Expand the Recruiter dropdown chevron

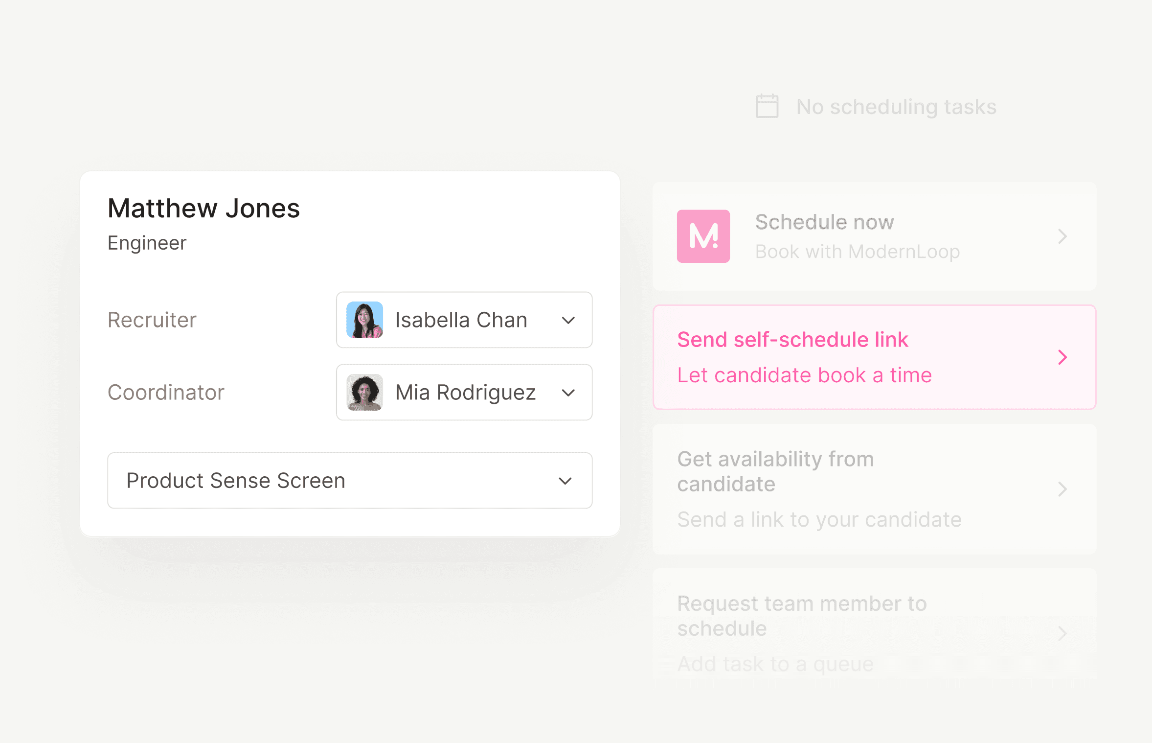click(x=568, y=321)
